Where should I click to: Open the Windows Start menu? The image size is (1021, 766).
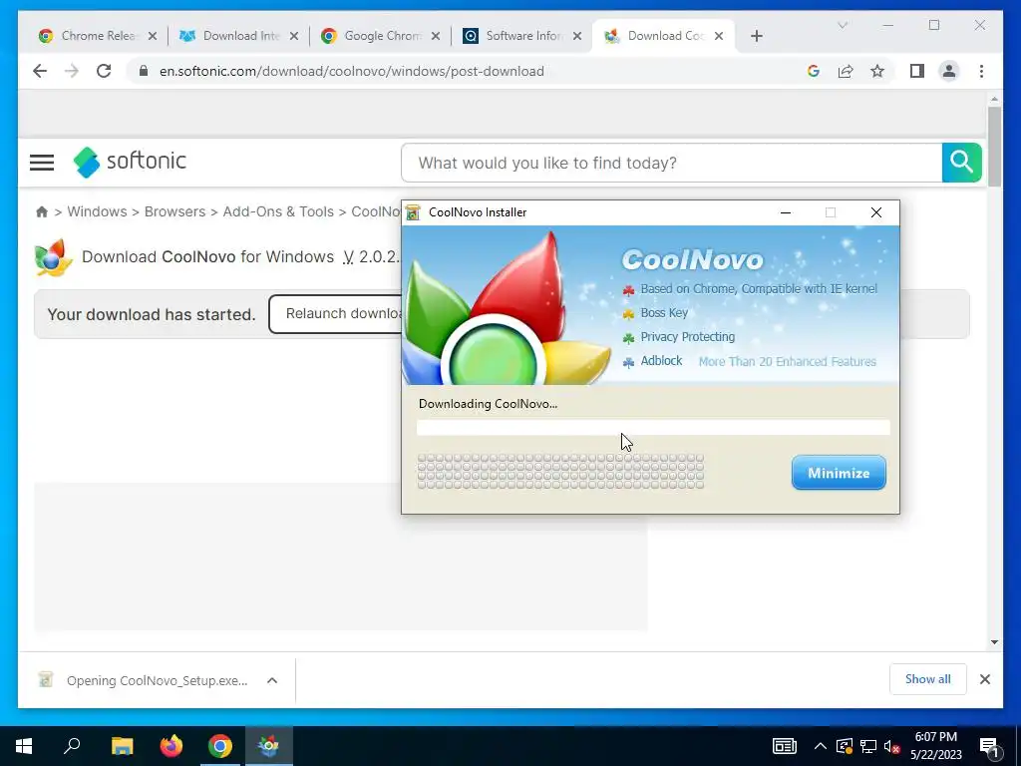click(x=24, y=746)
